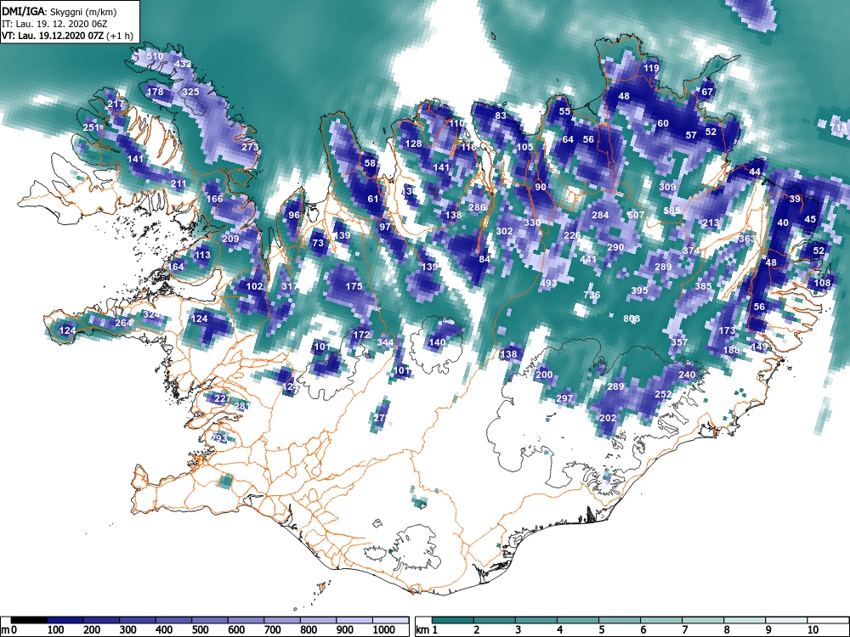Select the map value 357
Viewport: 850px width, 637px height.
[679, 341]
